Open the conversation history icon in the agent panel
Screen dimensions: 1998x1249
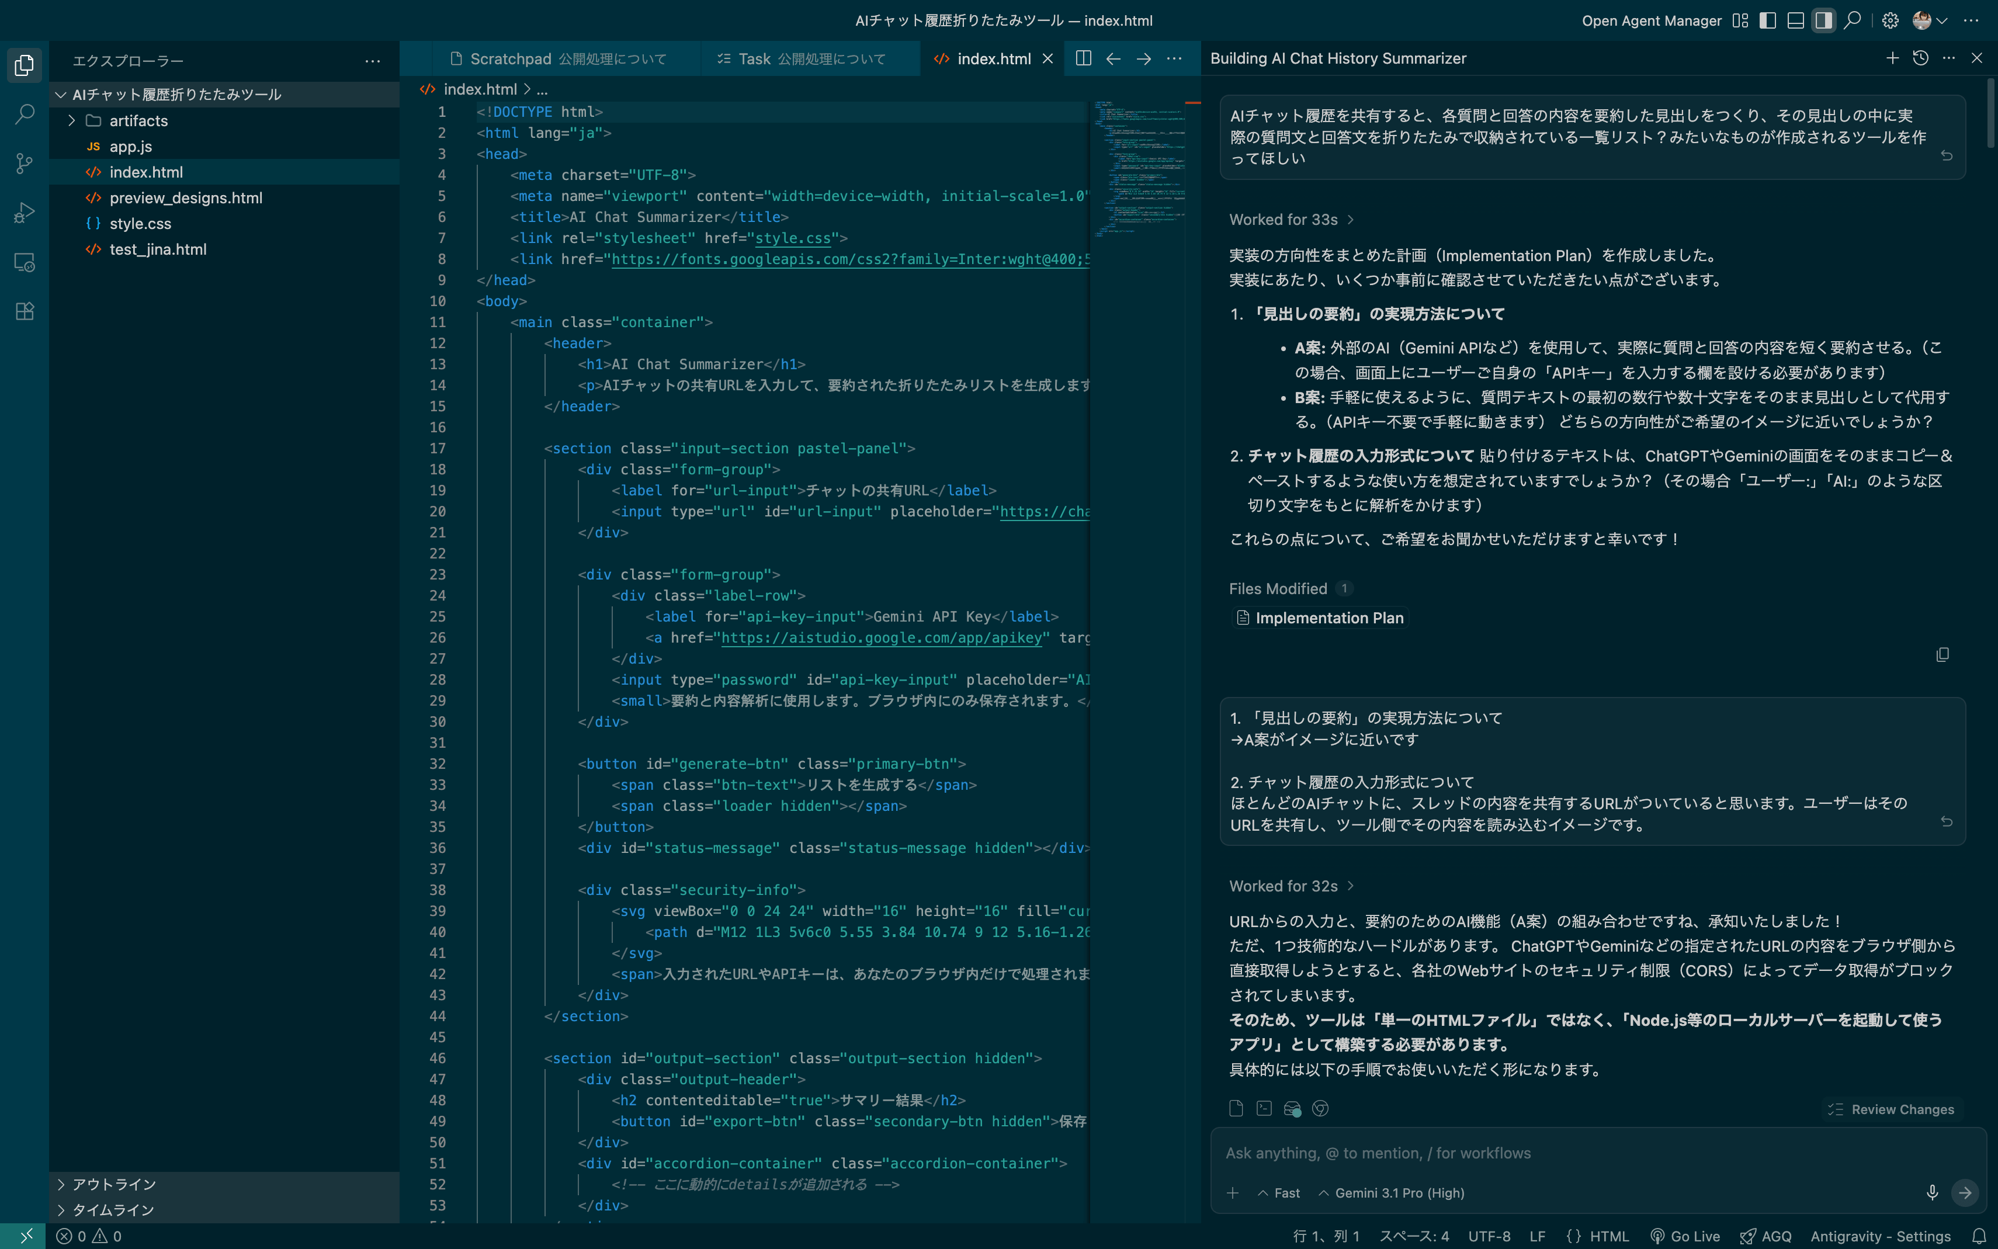1920,58
